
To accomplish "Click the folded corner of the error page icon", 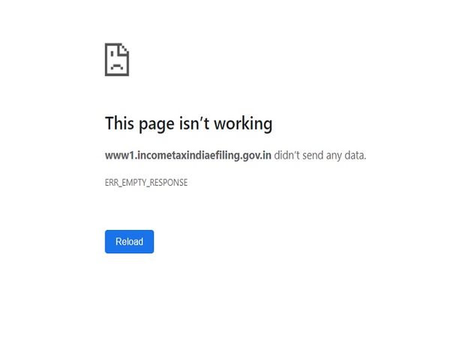I will 124,49.
